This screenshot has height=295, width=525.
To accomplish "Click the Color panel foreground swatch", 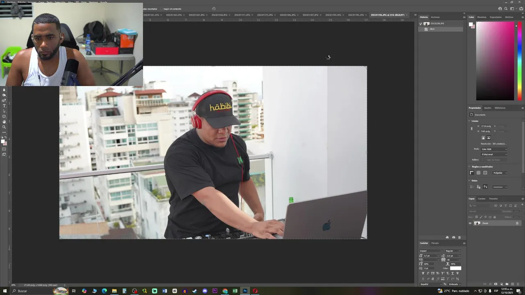I will coord(471,24).
